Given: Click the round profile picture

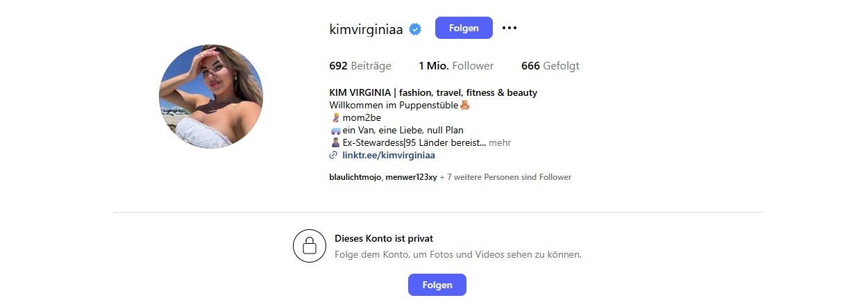Looking at the screenshot, I should coord(211,97).
